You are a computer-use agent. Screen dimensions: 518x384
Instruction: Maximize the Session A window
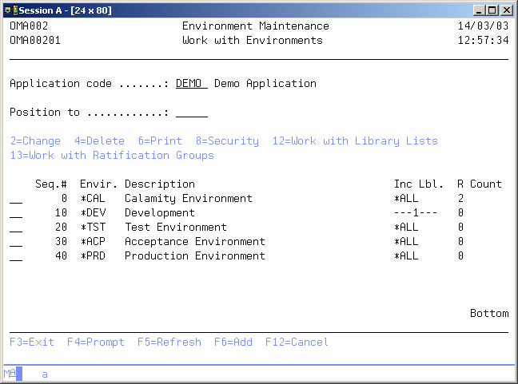(492, 10)
